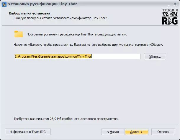Click the title bar text Установка русификации Tiny Thor
The height and width of the screenshot is (140, 180).
[42, 4]
